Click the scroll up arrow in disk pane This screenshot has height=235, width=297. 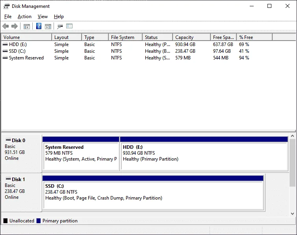point(292,136)
